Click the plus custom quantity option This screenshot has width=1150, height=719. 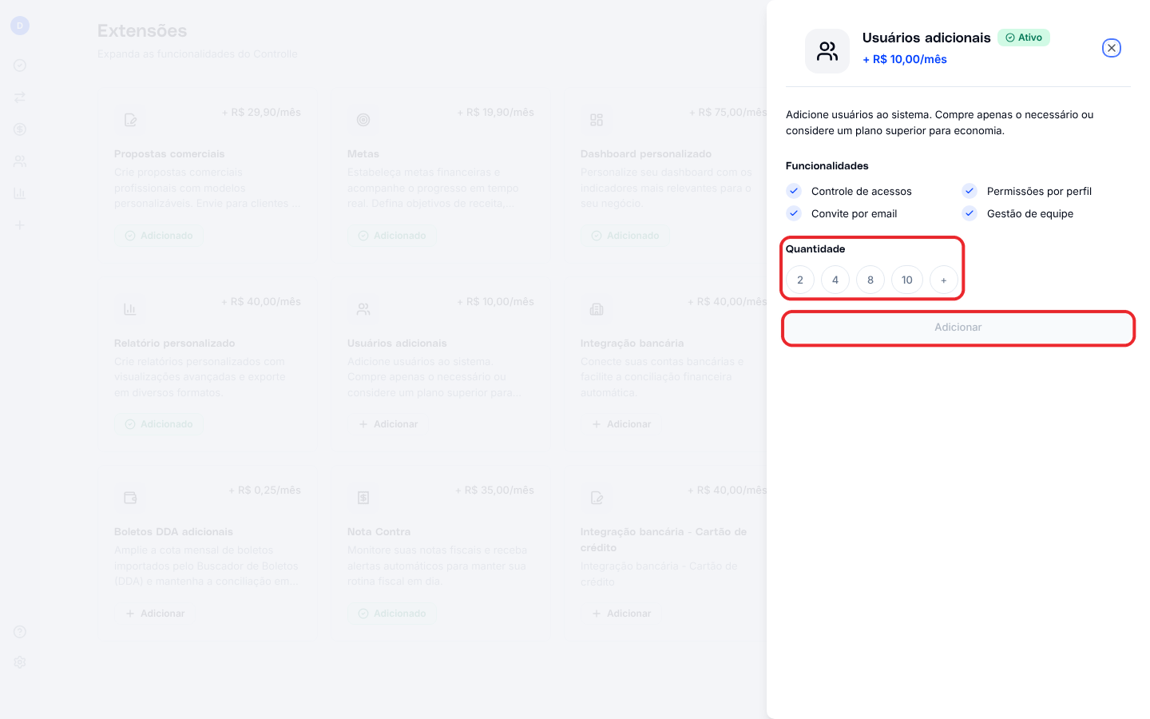click(x=944, y=280)
